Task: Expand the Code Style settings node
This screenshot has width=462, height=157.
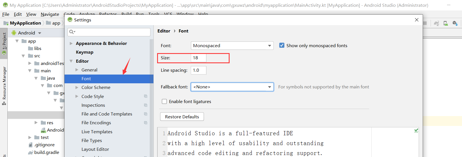Action: [77, 96]
